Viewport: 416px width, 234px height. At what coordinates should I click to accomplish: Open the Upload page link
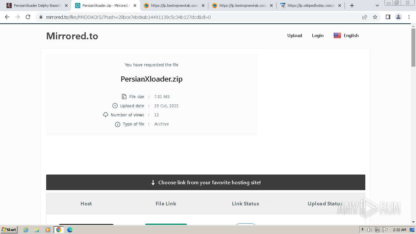(294, 35)
